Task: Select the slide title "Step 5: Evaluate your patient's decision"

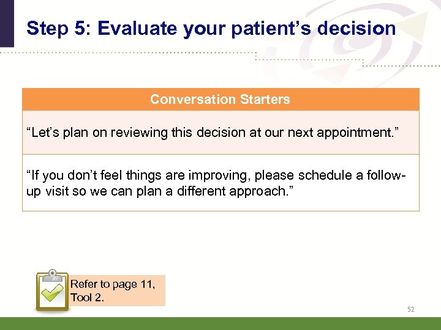Action: coord(211,28)
